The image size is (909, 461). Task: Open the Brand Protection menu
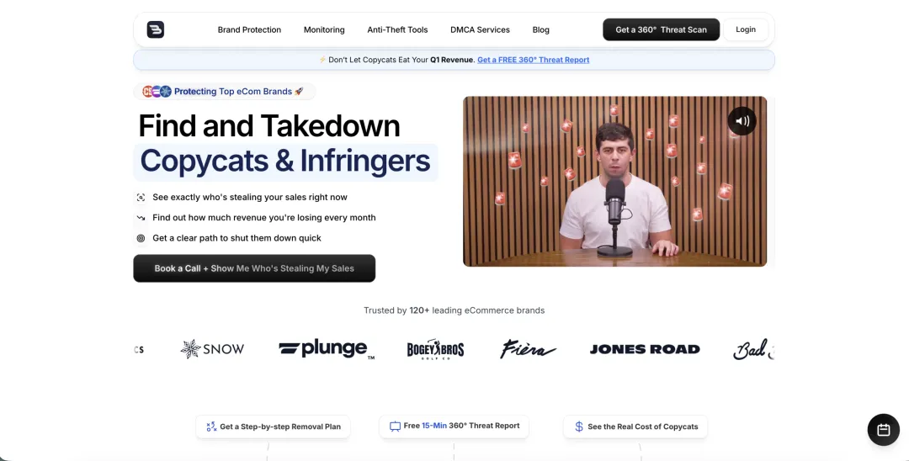(249, 29)
